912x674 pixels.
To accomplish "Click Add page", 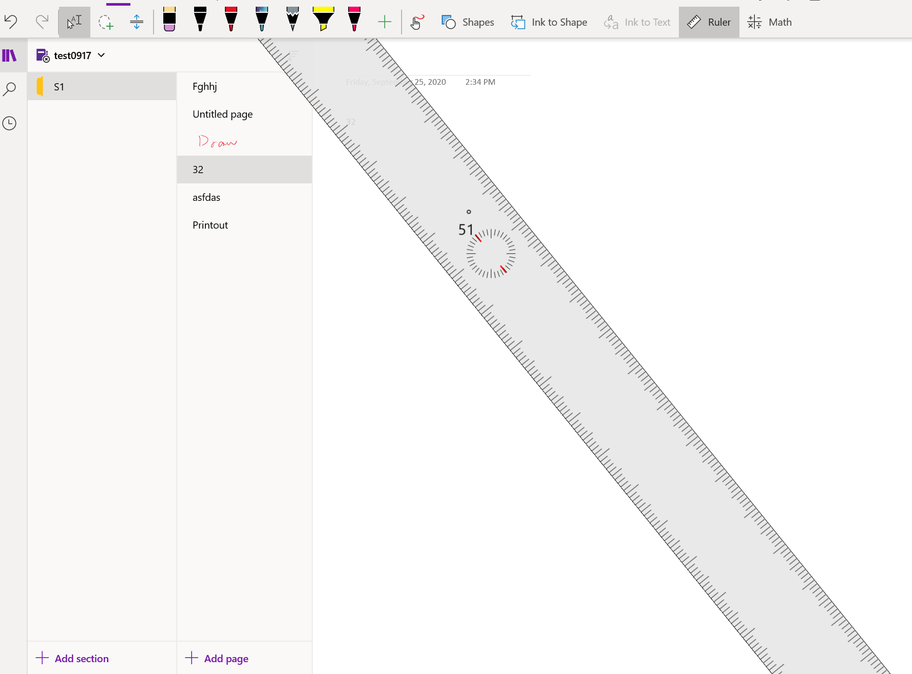I will 217,659.
